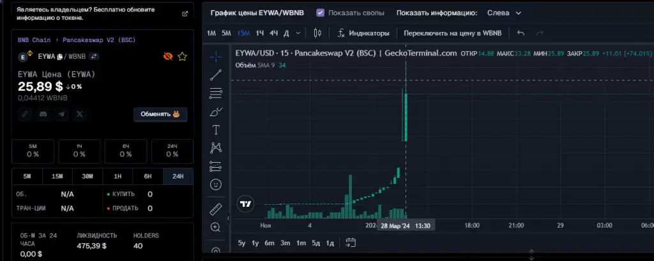Click the 25,89 $ price value
The width and height of the screenshot is (654, 261).
pyautogui.click(x=40, y=86)
